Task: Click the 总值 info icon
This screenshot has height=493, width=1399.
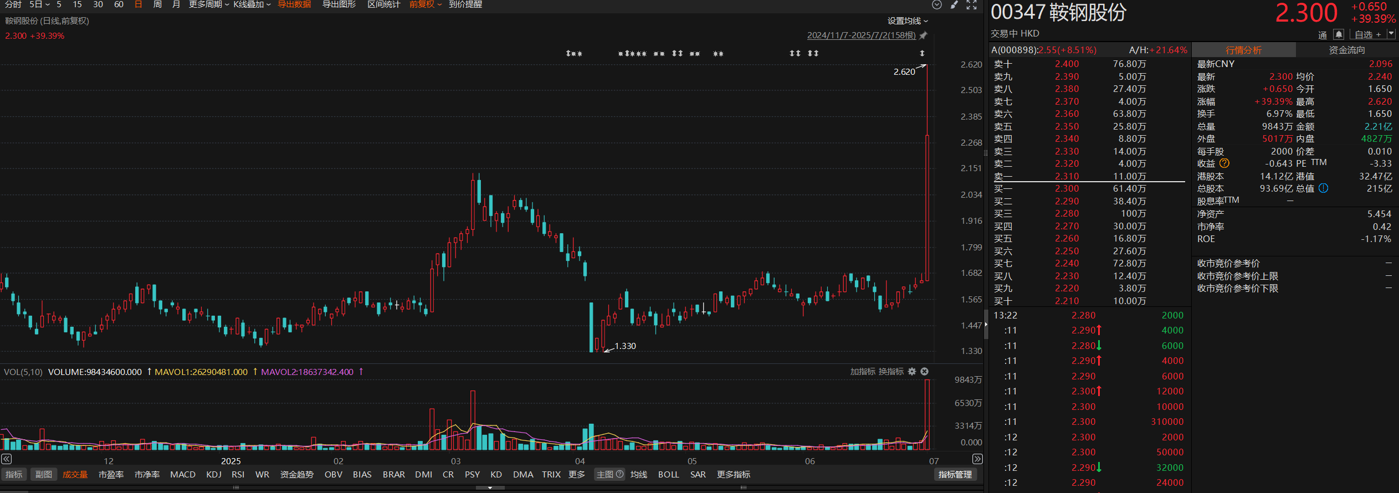Action: pos(1323,188)
